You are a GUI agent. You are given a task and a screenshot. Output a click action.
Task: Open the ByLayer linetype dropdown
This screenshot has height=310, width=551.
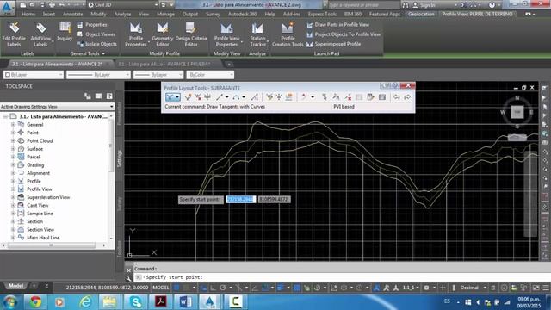[x=98, y=75]
